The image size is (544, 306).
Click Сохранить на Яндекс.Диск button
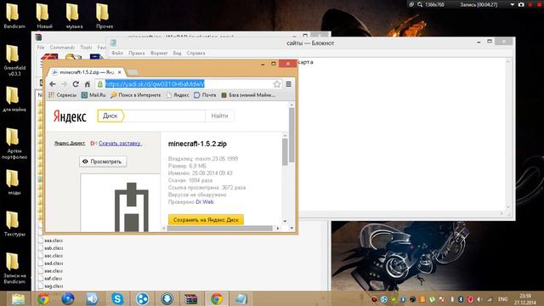pos(206,219)
